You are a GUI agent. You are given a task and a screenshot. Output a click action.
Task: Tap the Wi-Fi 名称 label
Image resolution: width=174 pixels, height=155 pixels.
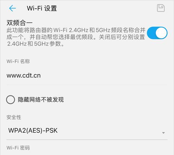pos(18,61)
